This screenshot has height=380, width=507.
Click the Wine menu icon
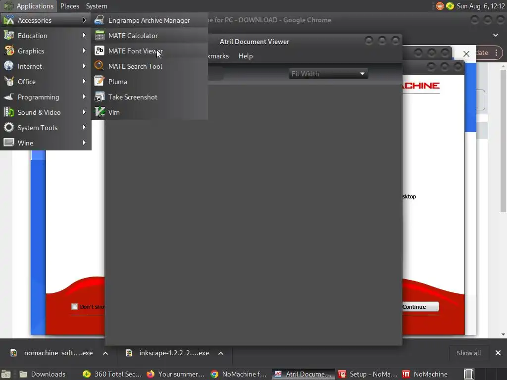pos(9,142)
